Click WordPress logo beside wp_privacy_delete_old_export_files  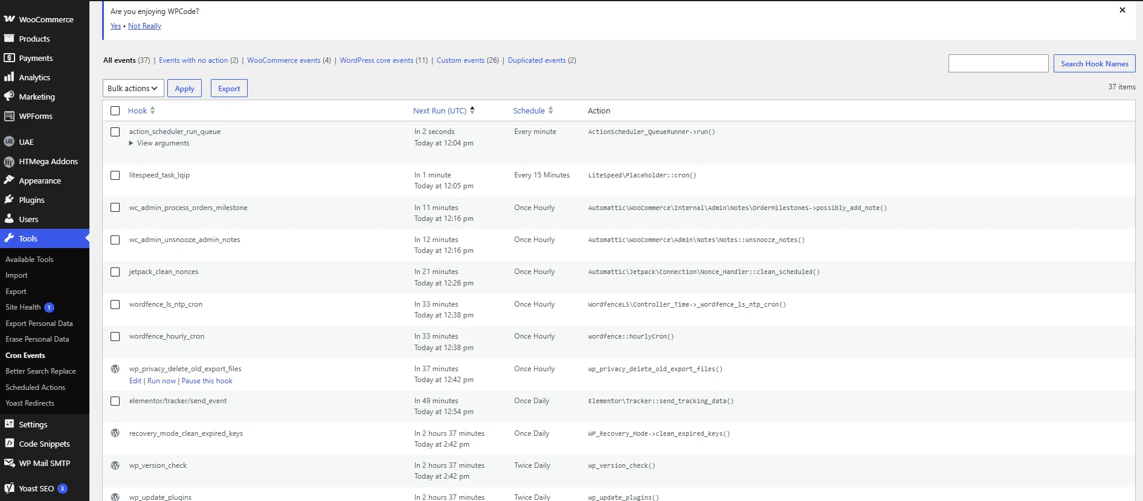pyautogui.click(x=115, y=369)
